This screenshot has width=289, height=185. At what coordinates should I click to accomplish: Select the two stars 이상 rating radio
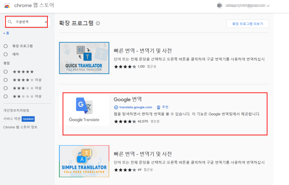coord(6,96)
